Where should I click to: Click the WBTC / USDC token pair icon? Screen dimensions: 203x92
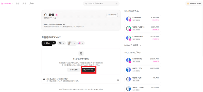coord(128,89)
